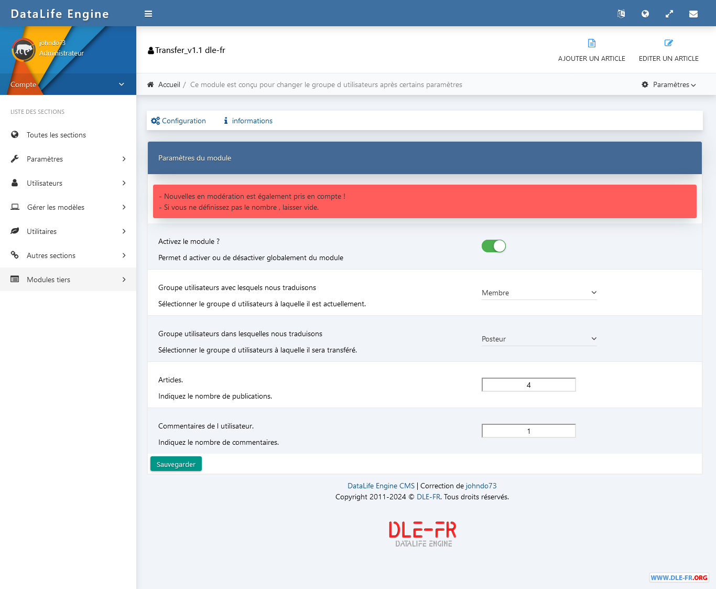The height and width of the screenshot is (589, 716).
Task: Expand Paramètres section chevron in sidebar
Action: click(x=124, y=159)
